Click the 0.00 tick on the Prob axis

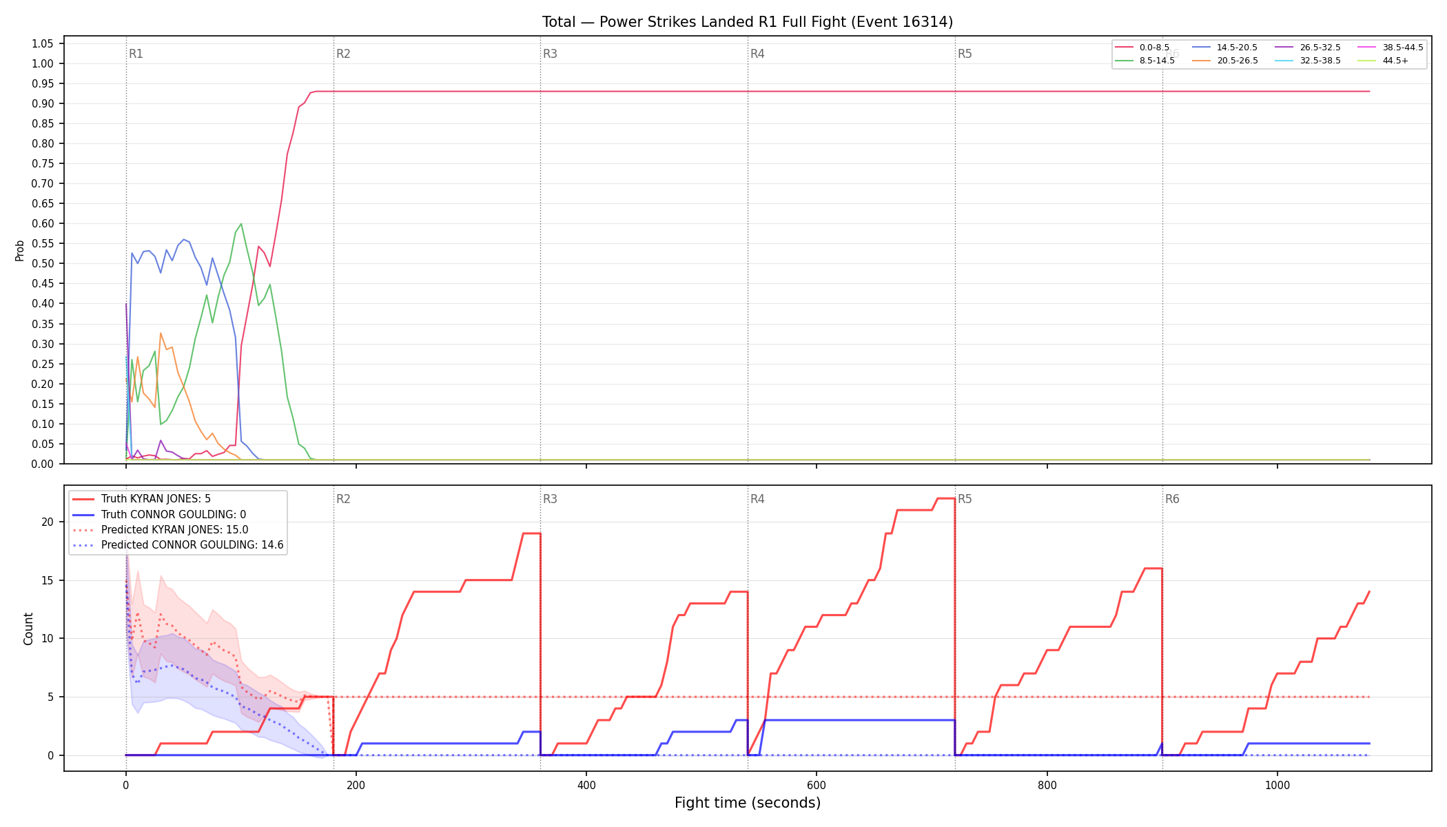pos(42,464)
